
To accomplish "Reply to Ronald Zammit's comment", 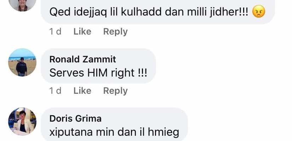I will [115, 91].
